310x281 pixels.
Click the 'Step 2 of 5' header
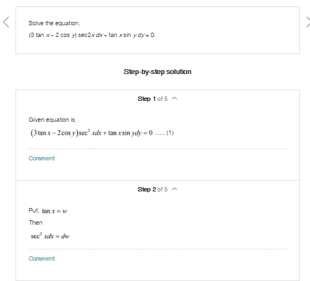pos(153,189)
